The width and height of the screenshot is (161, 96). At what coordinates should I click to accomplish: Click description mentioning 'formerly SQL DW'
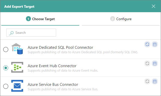point(83,52)
